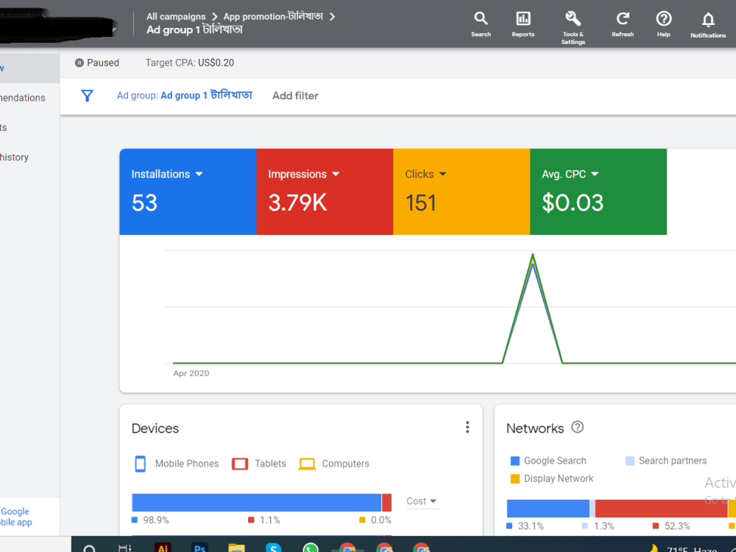The width and height of the screenshot is (736, 552).
Task: Click the blue filter funnel icon
Action: point(87,96)
